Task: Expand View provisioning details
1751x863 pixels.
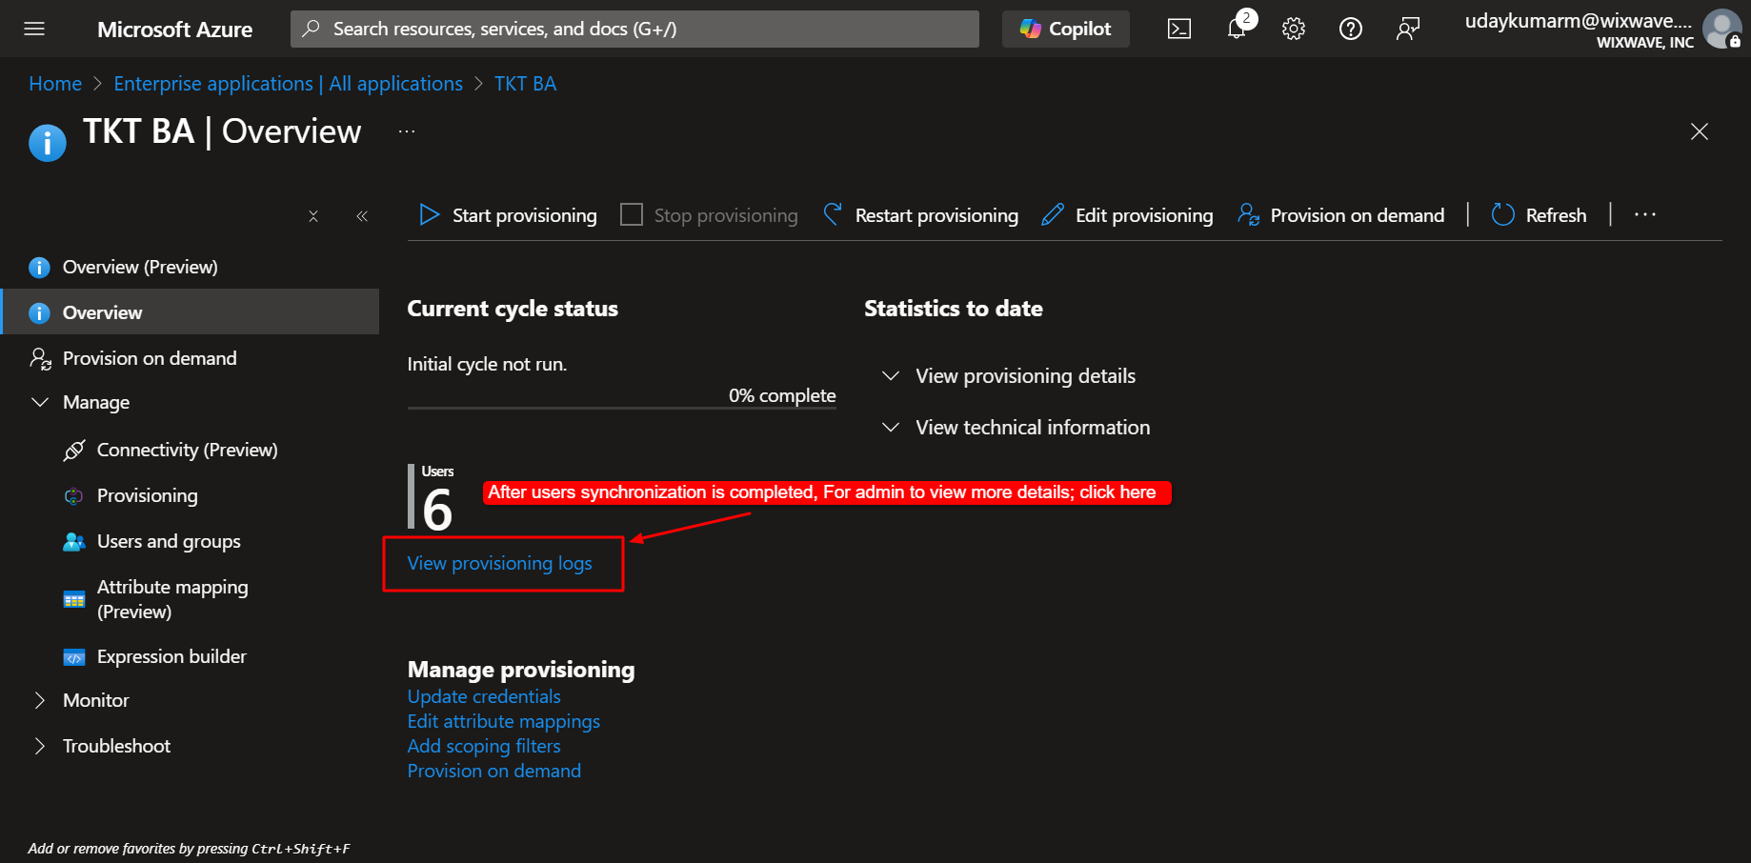Action: 1010,376
